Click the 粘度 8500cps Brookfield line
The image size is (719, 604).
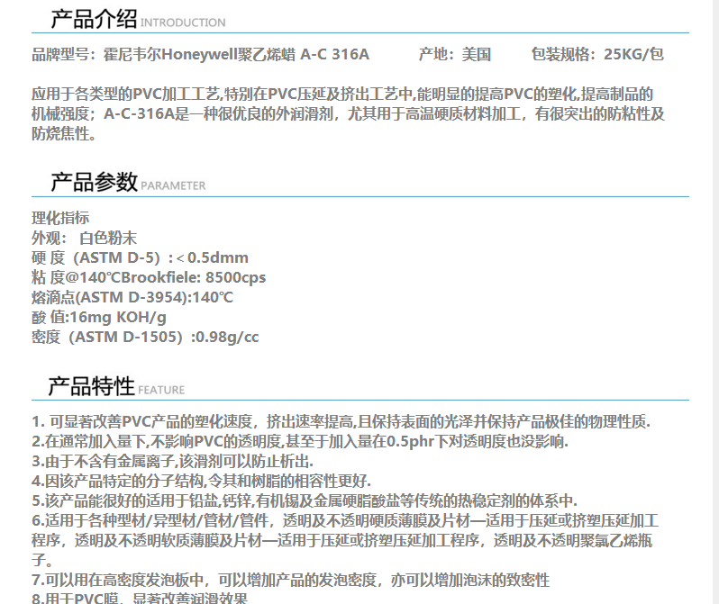point(149,277)
